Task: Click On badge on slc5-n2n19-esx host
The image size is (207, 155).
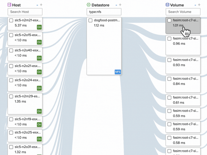Action: click(x=39, y=125)
